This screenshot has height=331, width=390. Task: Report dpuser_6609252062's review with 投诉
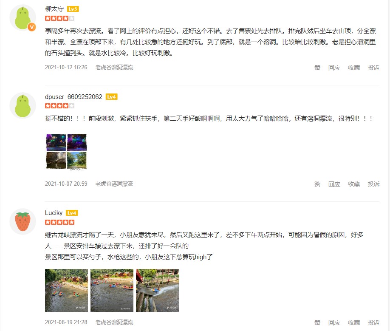tap(373, 184)
